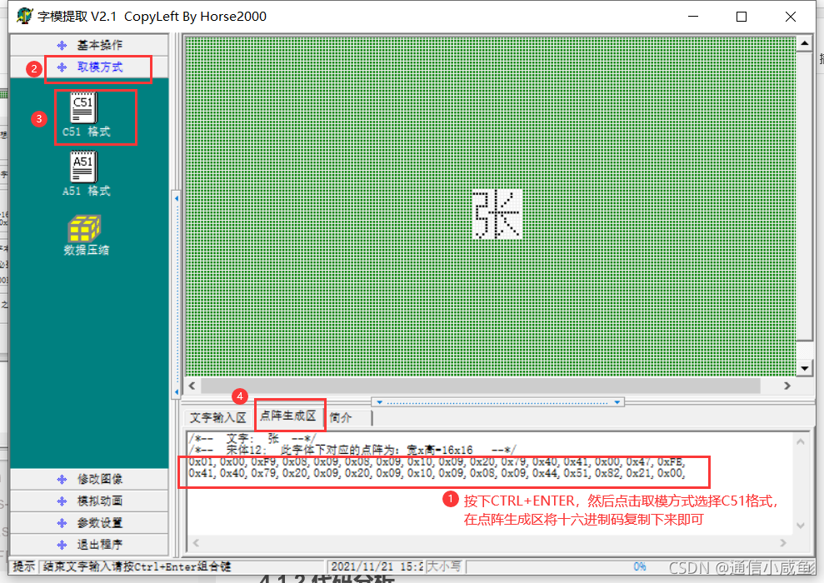Screen dimensions: 824x583
Task: Click the date time status bar field
Action: 376,566
